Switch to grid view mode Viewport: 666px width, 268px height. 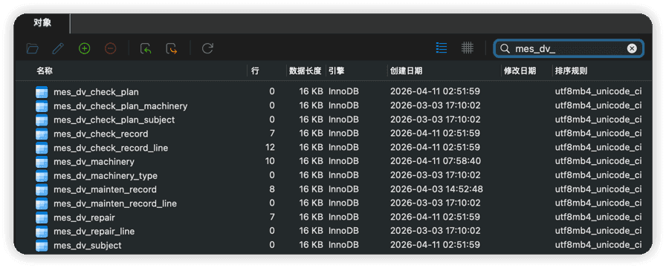coord(468,48)
